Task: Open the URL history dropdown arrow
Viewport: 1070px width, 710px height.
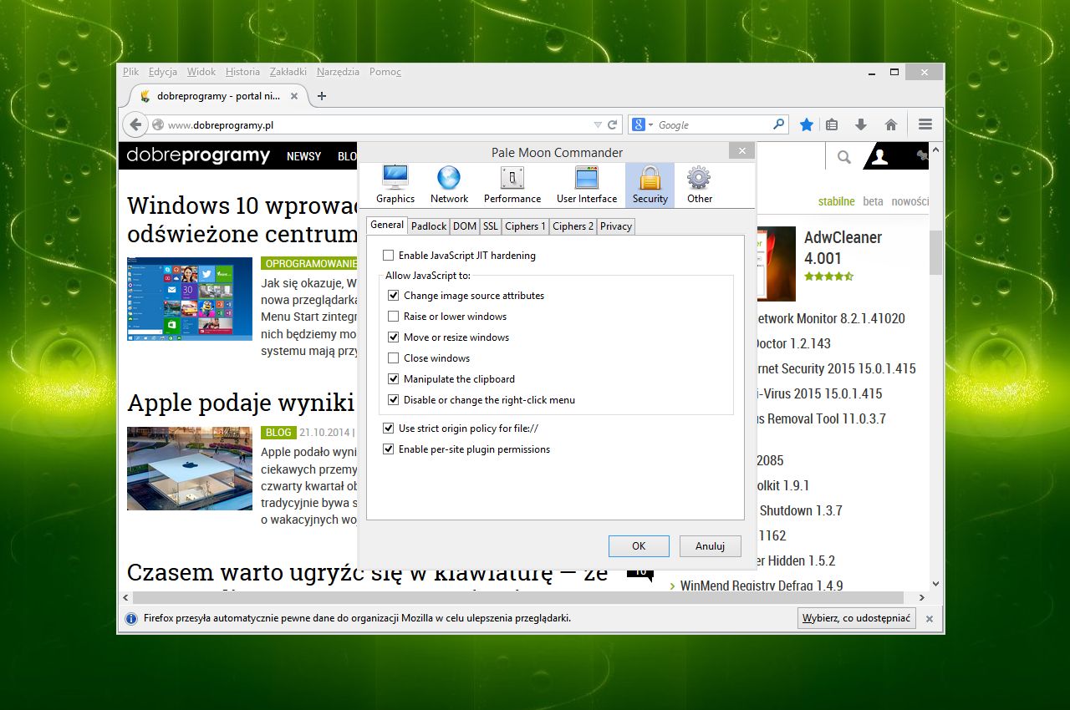Action: click(597, 124)
